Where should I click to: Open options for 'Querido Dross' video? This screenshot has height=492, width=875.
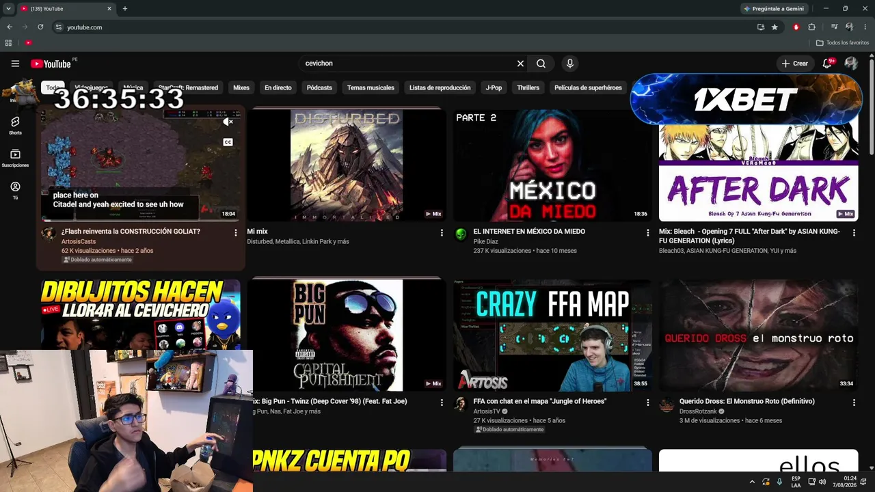(854, 403)
